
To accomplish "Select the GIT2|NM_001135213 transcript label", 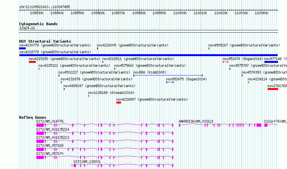I will tap(53, 137).
